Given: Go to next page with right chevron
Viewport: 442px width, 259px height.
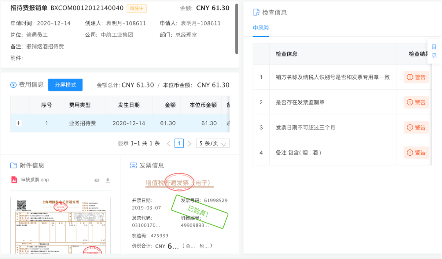Looking at the screenshot, I should (189, 143).
